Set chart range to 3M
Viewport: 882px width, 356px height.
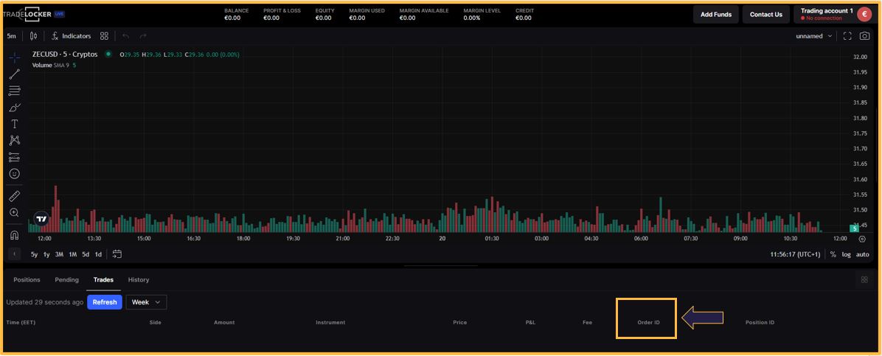[x=59, y=255]
